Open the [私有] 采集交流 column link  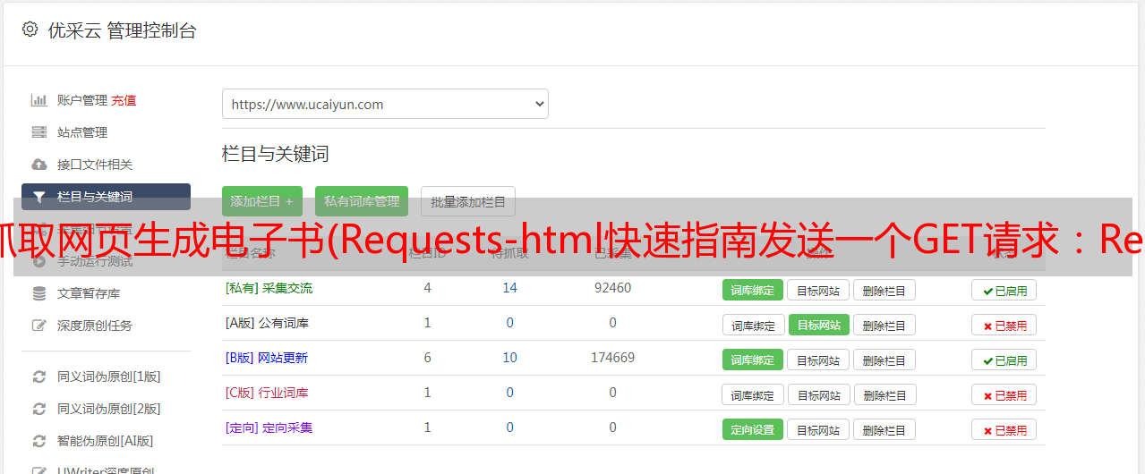(x=269, y=288)
